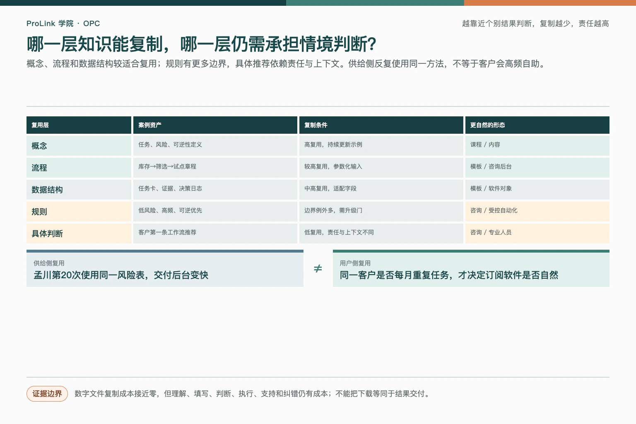Click the 案例资产 column header

pos(215,125)
